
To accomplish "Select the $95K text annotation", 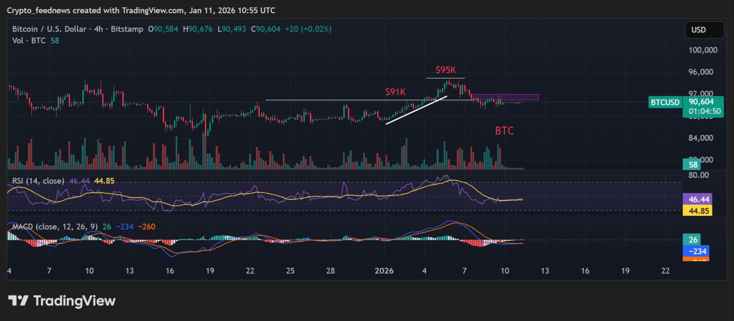I will (445, 70).
